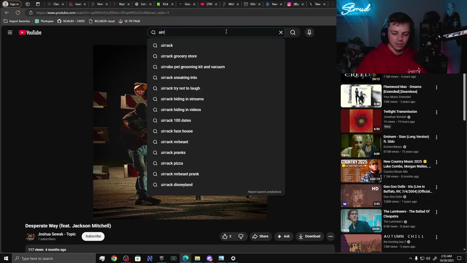
Task: Pick suggestion 'airrack sneaking into'
Action: pyautogui.click(x=216, y=77)
